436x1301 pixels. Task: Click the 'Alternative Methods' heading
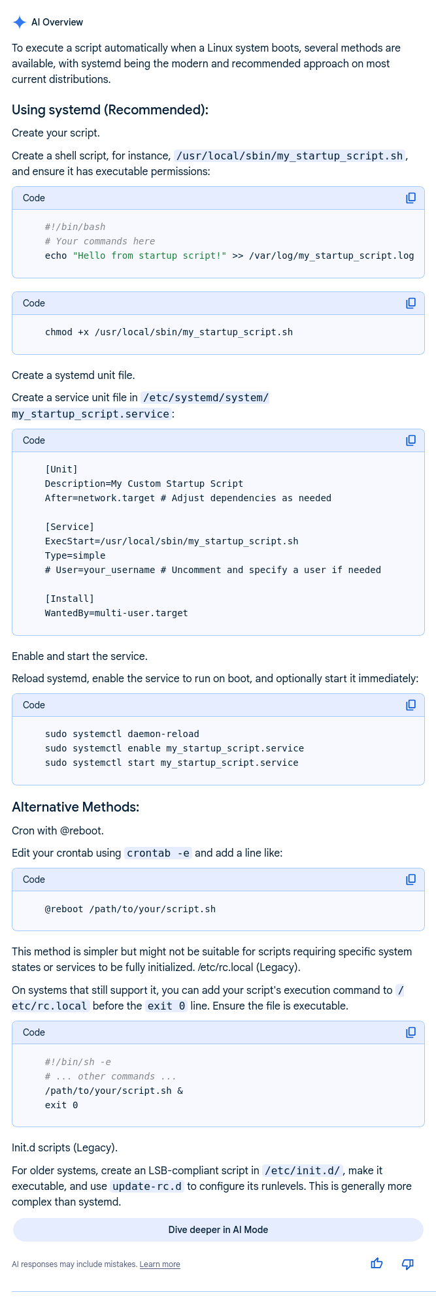[75, 807]
